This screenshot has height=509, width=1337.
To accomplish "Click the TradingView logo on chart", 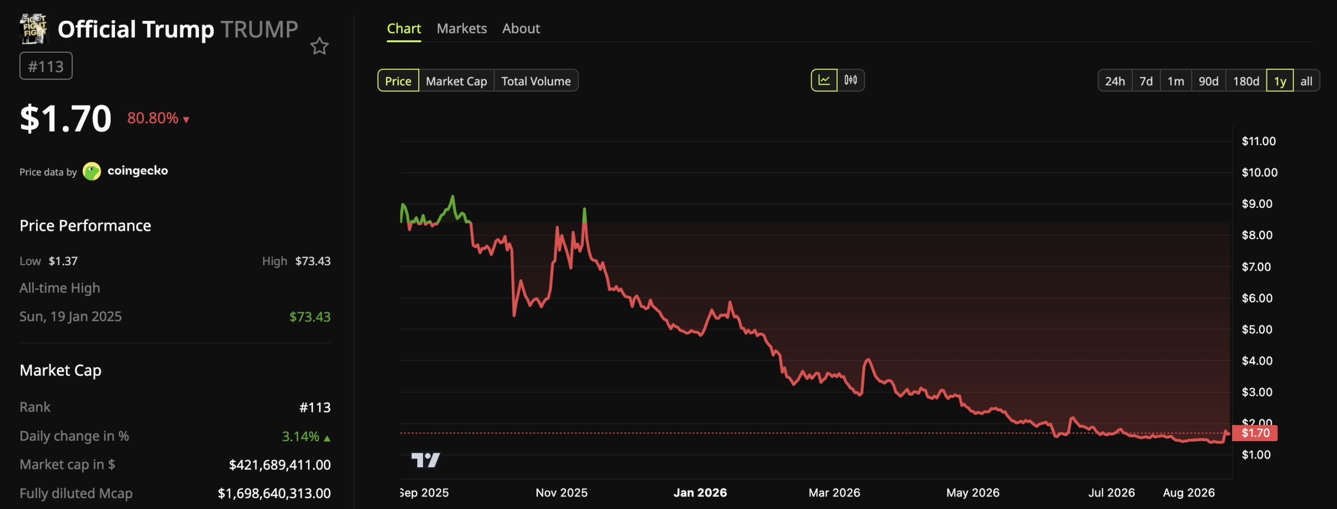I will coord(426,460).
